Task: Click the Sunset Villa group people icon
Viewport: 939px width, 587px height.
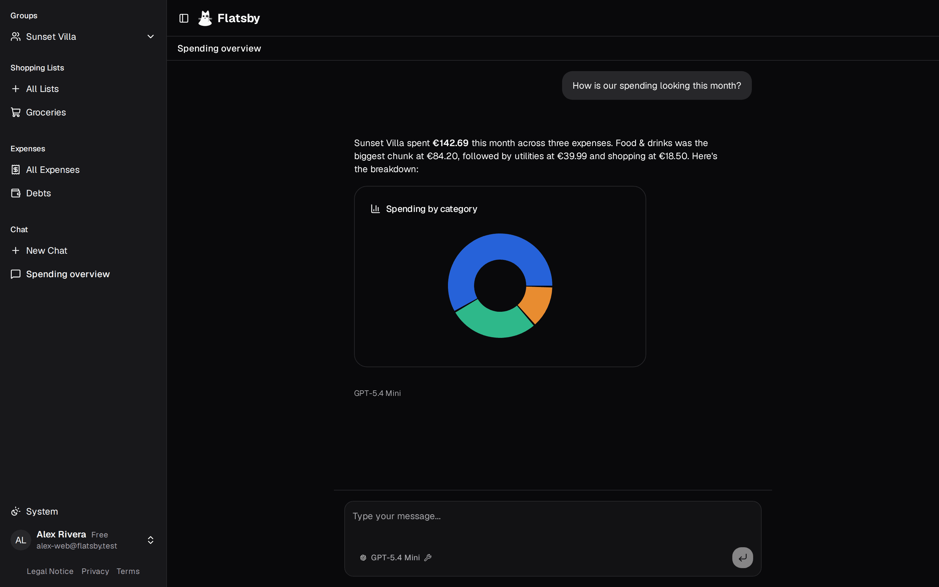Action: [x=16, y=37]
